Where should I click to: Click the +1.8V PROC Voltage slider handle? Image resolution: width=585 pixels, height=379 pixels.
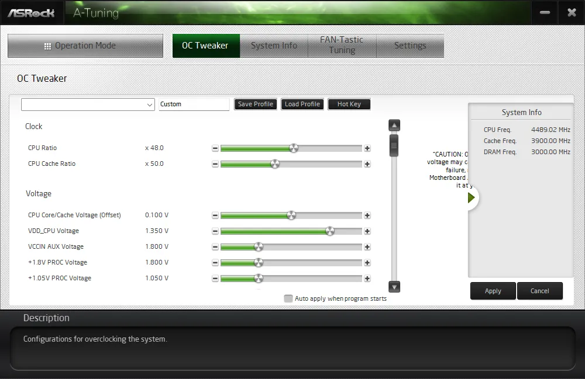click(258, 262)
